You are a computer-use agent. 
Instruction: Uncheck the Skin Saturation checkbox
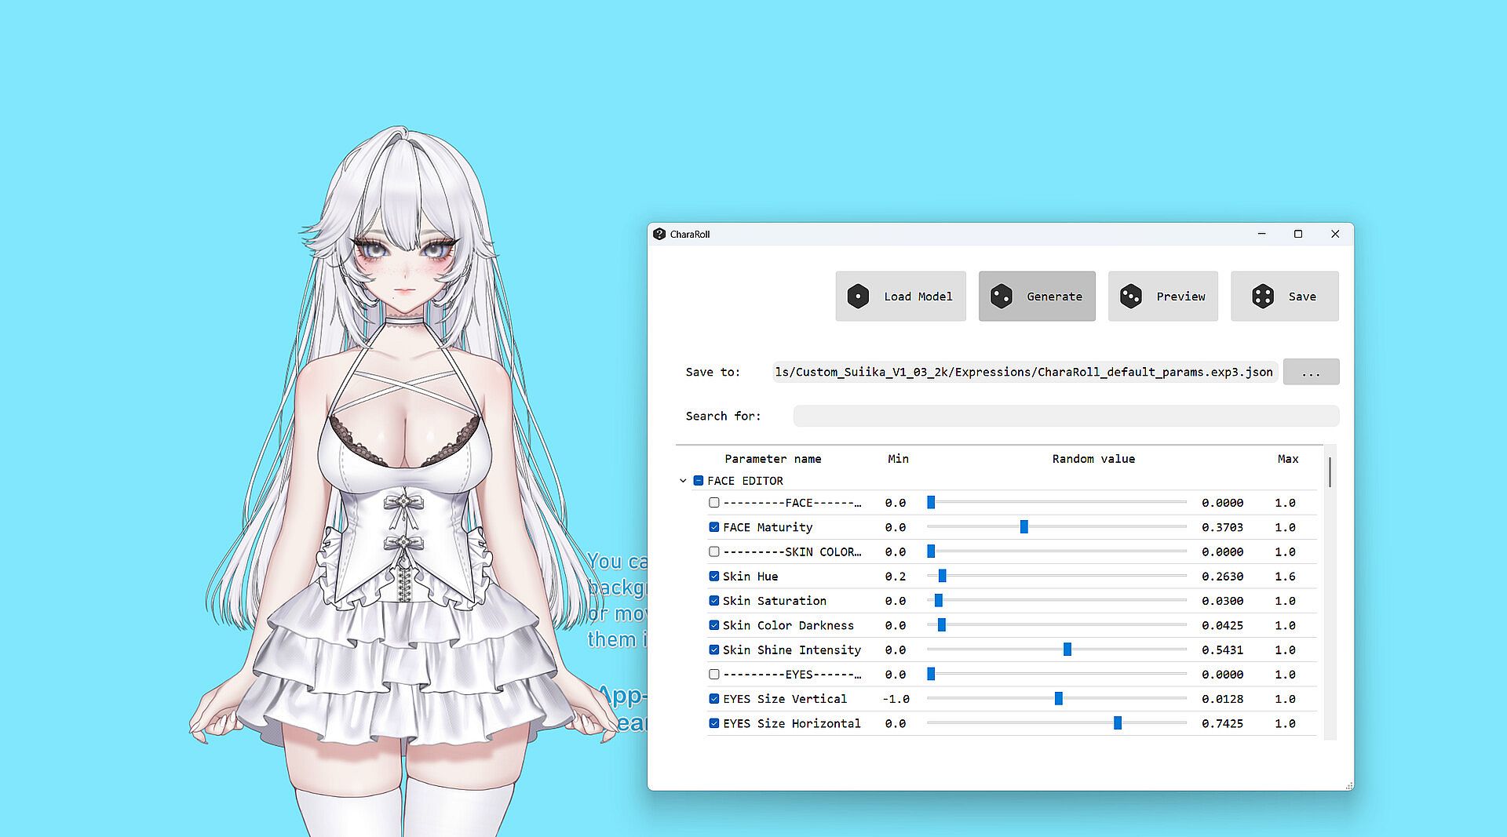tap(714, 601)
